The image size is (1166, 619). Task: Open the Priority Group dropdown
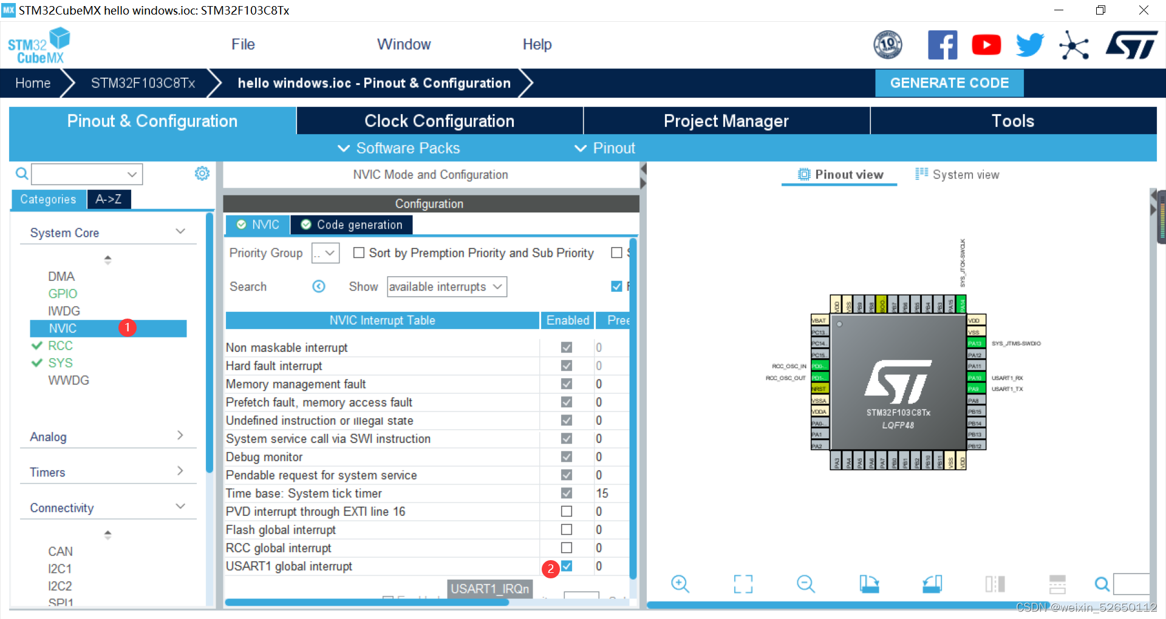[x=326, y=253]
